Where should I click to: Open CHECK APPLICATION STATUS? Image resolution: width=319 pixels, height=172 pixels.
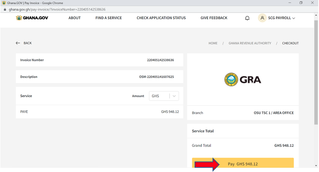pyautogui.click(x=161, y=18)
